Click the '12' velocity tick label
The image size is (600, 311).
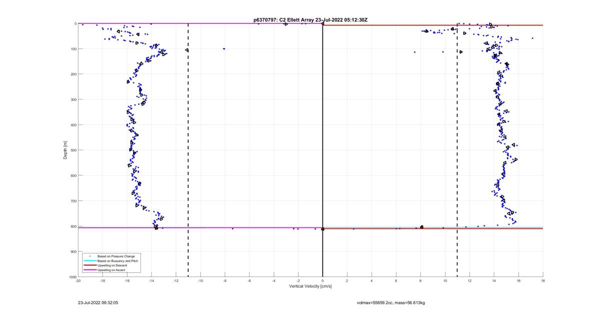click(470, 280)
